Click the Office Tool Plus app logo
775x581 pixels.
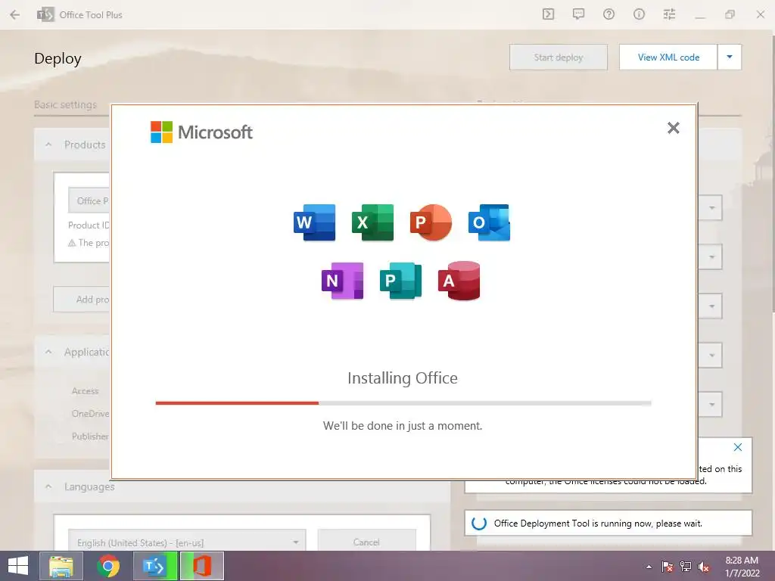(x=45, y=15)
